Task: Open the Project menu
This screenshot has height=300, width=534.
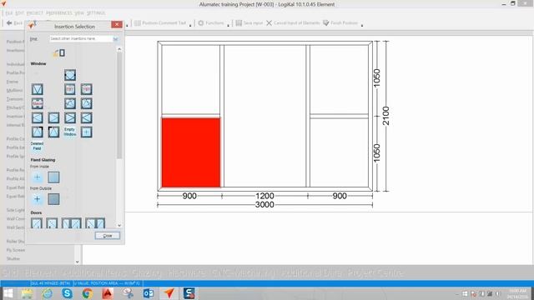Action: 35,13
